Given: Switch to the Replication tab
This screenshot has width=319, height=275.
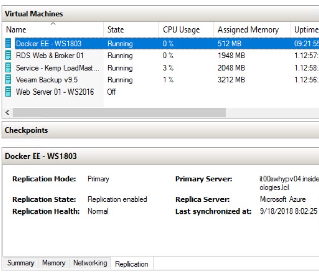Looking at the screenshot, I should 132,264.
